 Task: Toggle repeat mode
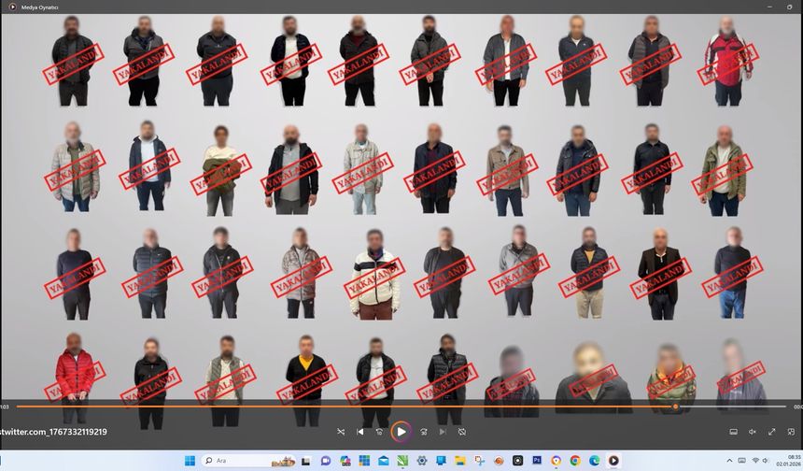(461, 432)
